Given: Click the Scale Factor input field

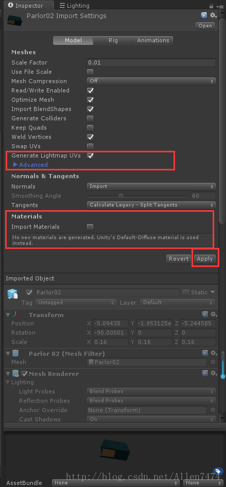Looking at the screenshot, I should click(x=151, y=62).
